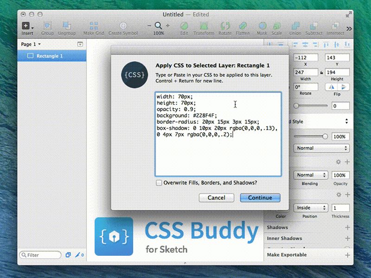Click the zoom magnifier icon

pos(158,25)
